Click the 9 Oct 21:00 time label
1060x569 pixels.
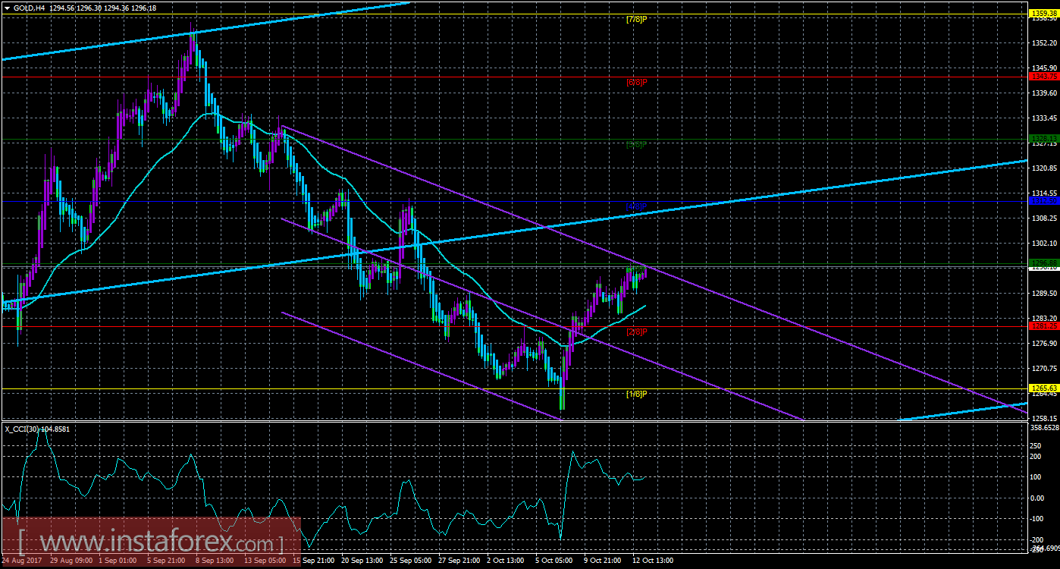coord(604,561)
